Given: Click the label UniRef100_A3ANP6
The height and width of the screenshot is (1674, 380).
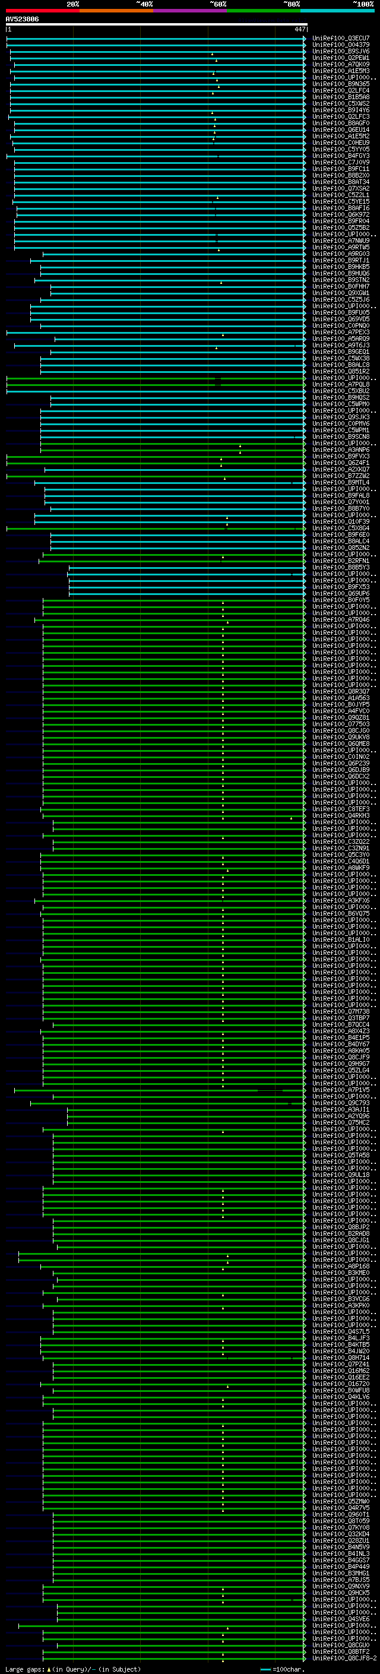Looking at the screenshot, I should coord(340,450).
